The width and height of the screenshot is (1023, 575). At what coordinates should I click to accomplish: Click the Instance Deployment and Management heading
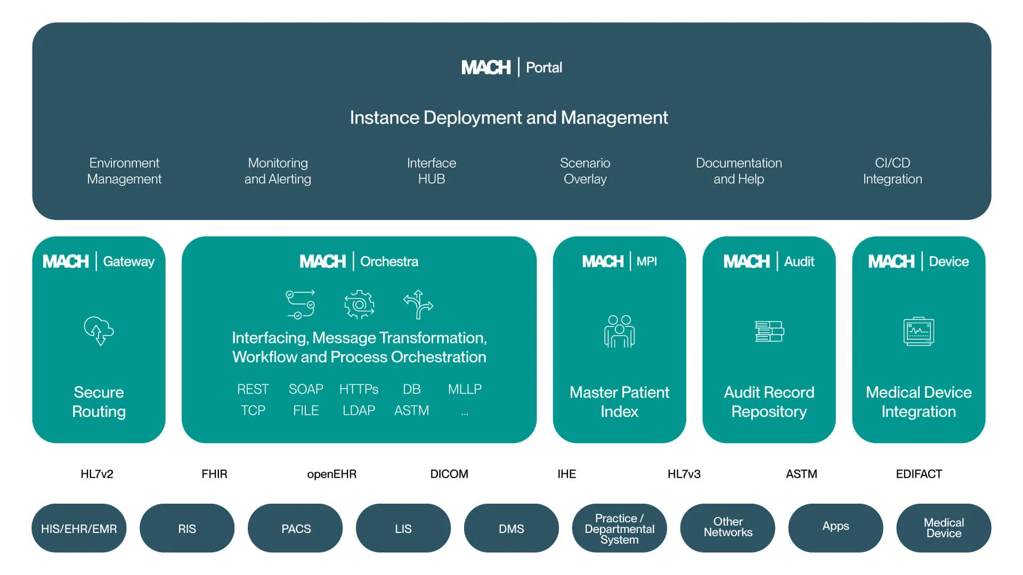click(x=509, y=117)
